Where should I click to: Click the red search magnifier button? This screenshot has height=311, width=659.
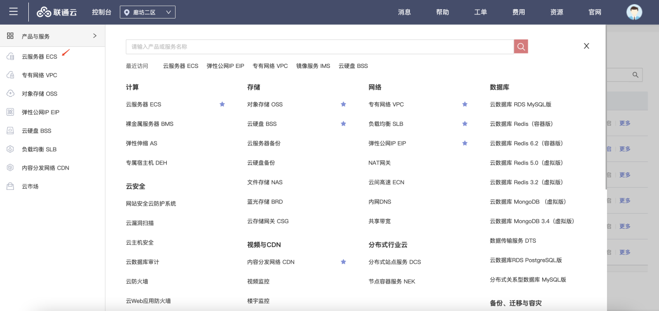(x=521, y=47)
